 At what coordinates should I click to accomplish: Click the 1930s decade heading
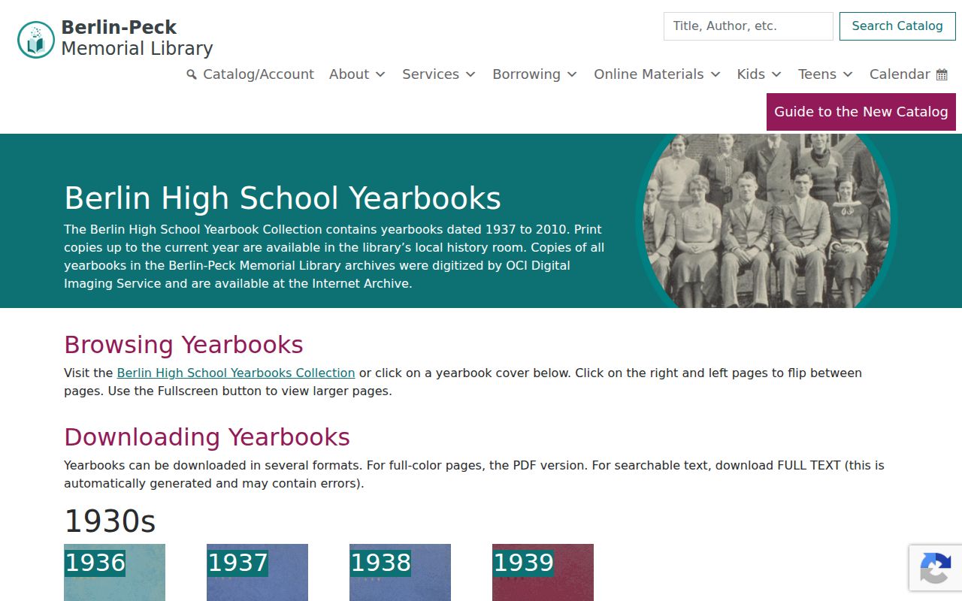tap(110, 521)
